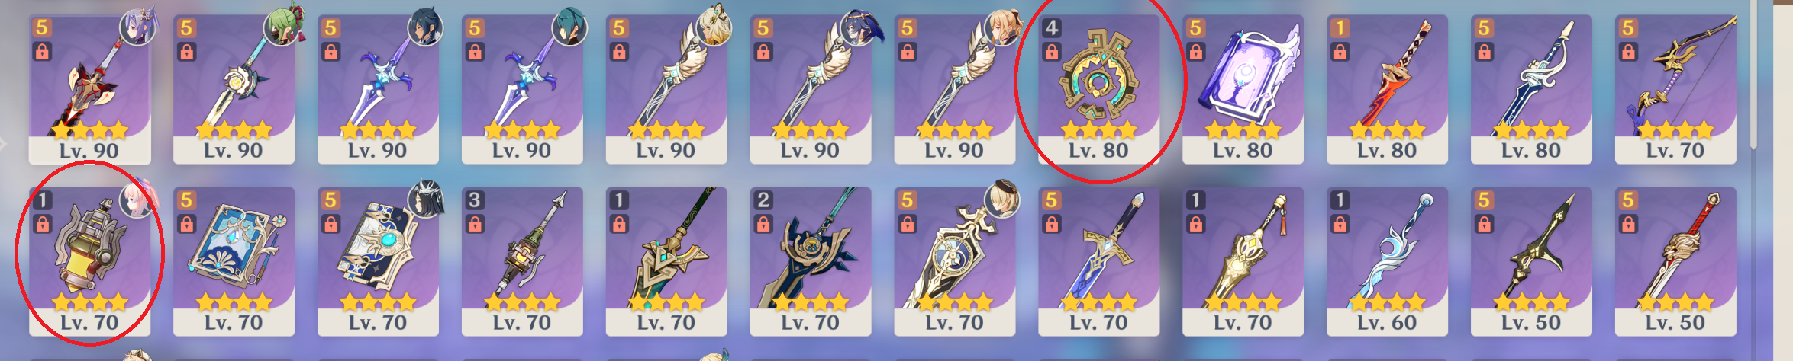Select the circled lantern catalyst at Lv. 70
Screen dimensions: 1793x361
pyautogui.click(x=89, y=261)
